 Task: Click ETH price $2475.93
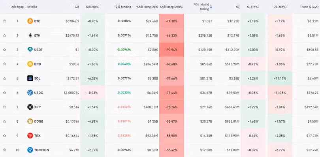point(72,36)
